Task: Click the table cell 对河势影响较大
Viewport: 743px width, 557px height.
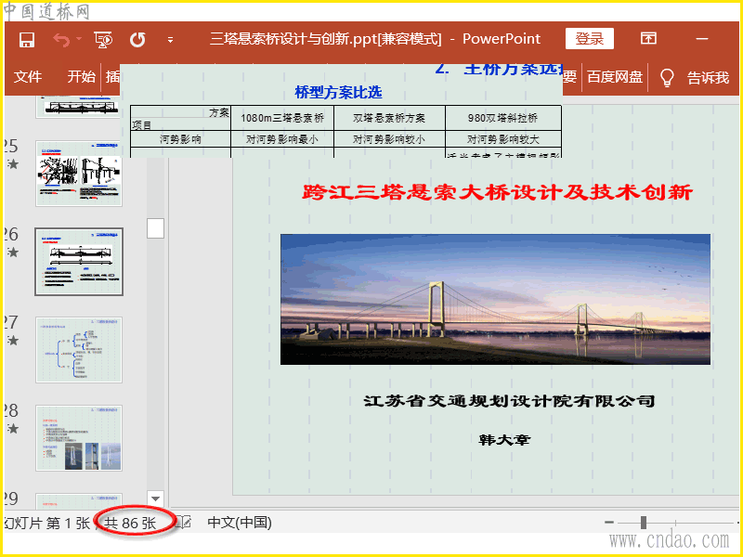Action: (x=503, y=139)
